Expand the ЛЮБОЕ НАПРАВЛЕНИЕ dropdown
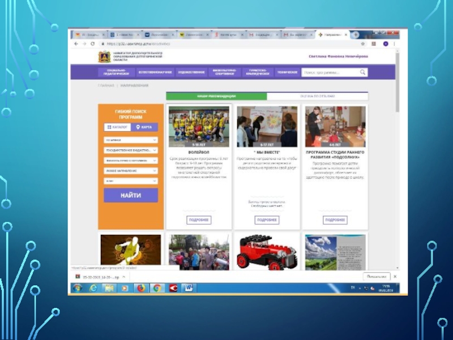Image resolution: width=453 pixels, height=340 pixels. click(131, 171)
